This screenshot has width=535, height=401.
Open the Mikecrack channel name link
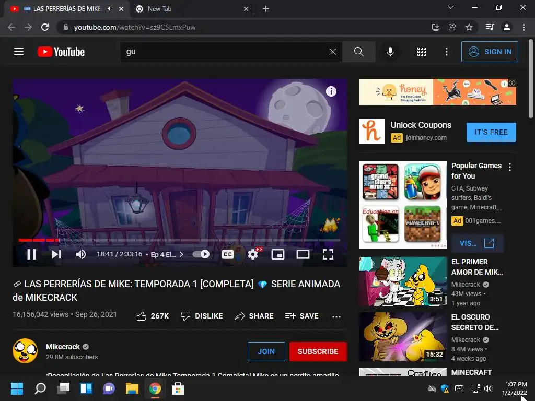pyautogui.click(x=63, y=347)
